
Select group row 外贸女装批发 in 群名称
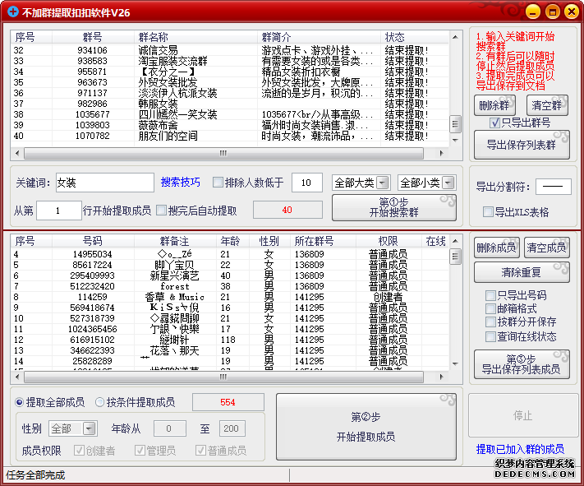(x=168, y=82)
